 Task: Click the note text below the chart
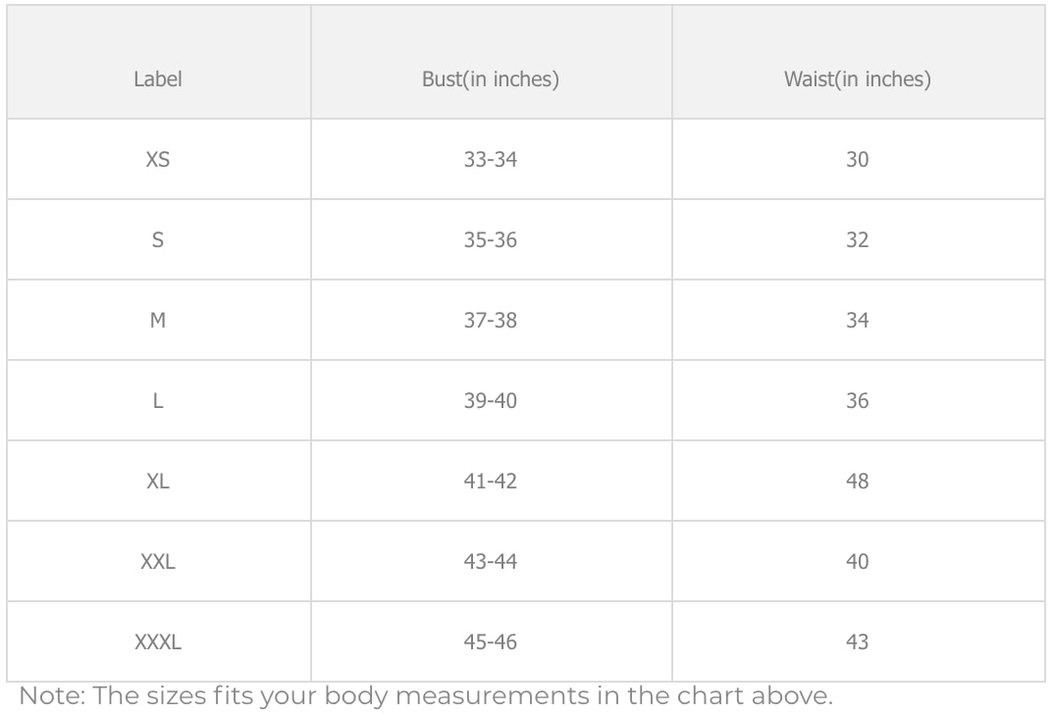point(426,696)
